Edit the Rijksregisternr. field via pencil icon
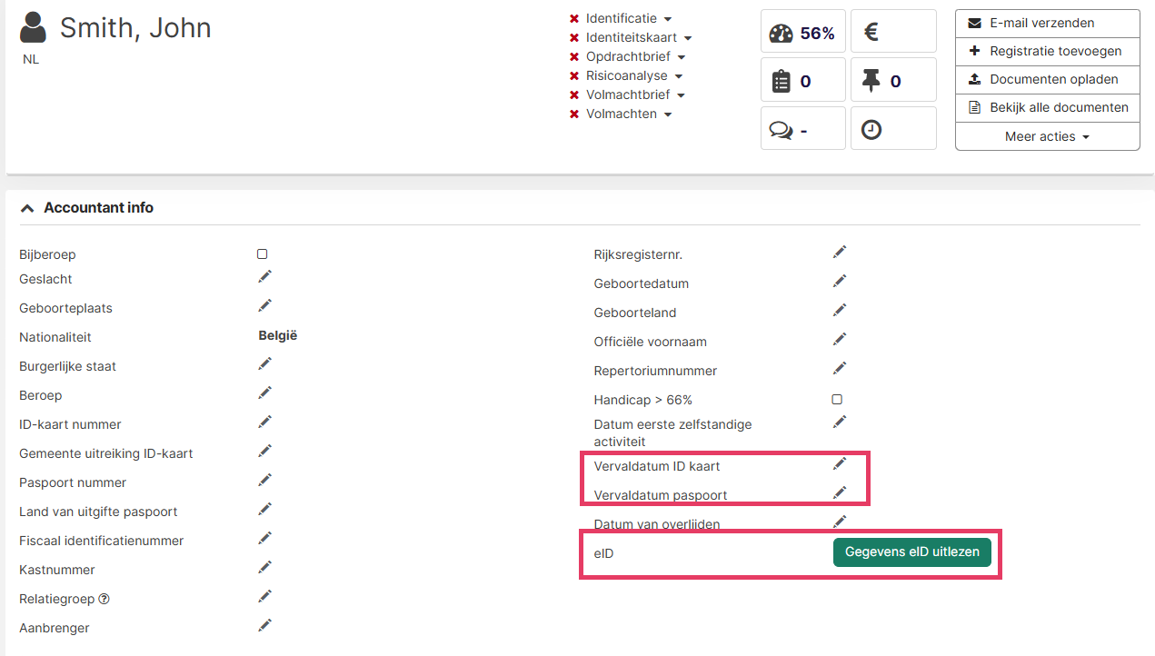The image size is (1155, 656). click(840, 253)
